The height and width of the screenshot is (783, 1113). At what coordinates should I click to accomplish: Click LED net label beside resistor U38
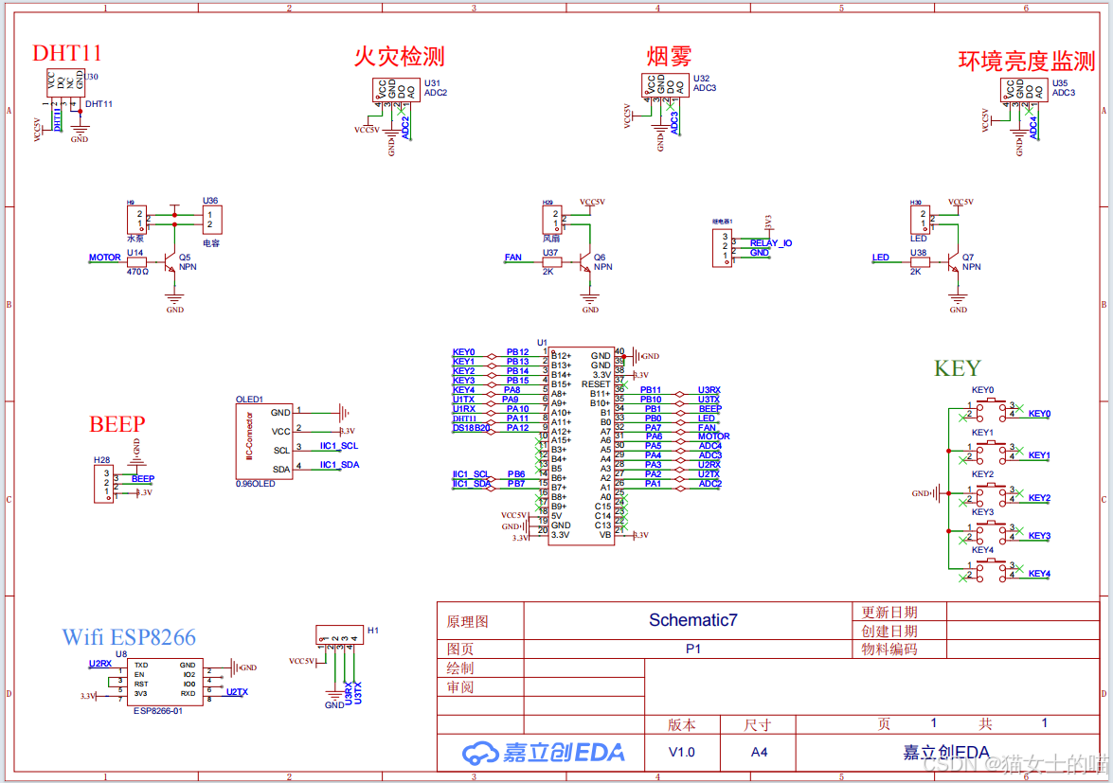pyautogui.click(x=880, y=258)
